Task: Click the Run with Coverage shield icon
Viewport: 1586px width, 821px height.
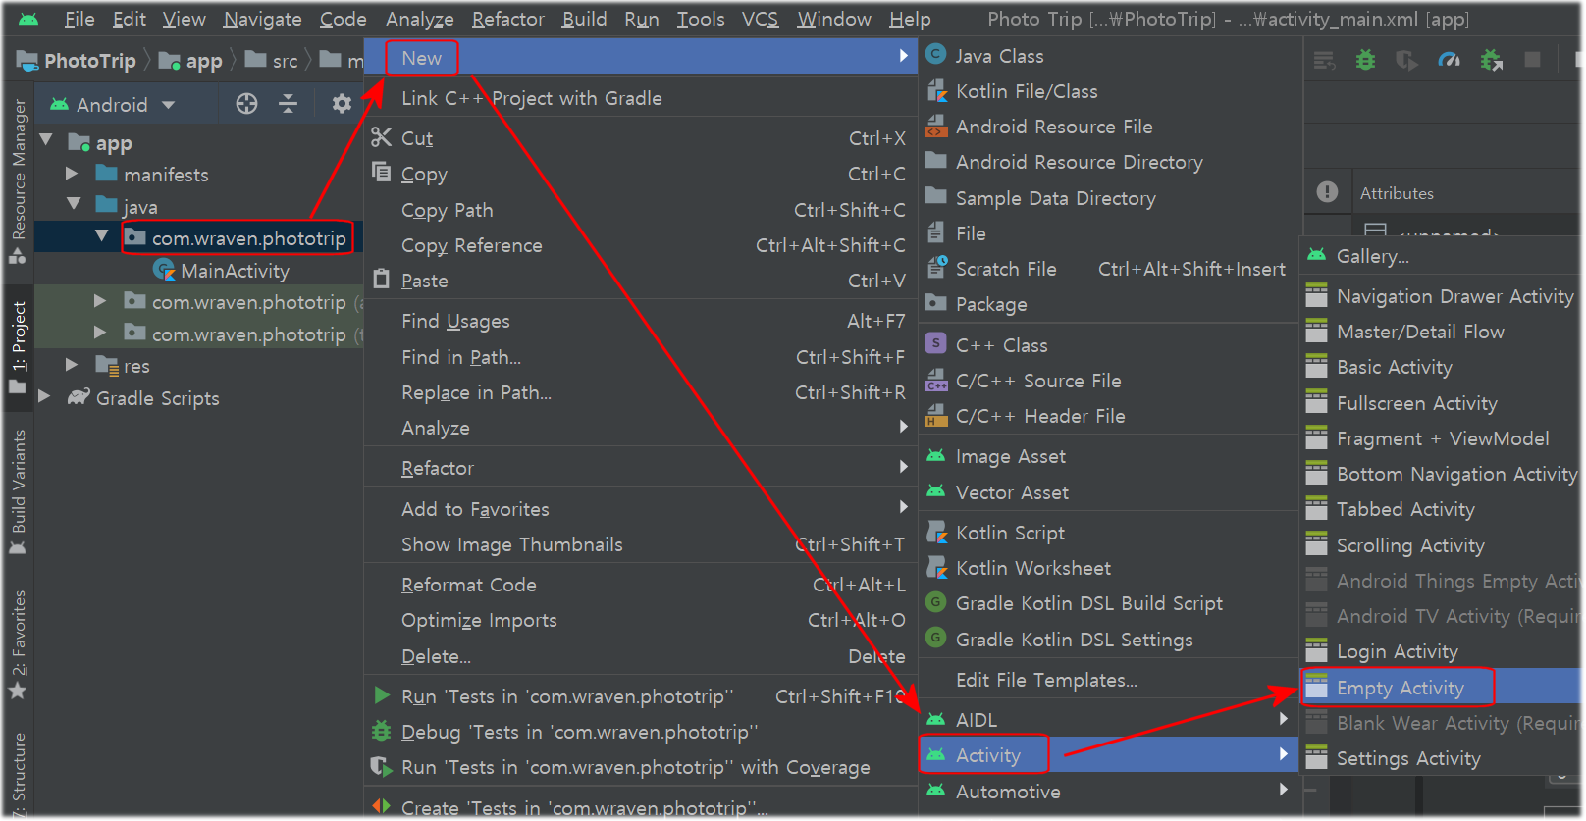Action: pyautogui.click(x=382, y=766)
